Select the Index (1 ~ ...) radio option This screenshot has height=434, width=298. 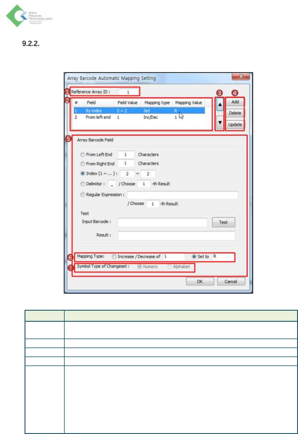(83, 174)
